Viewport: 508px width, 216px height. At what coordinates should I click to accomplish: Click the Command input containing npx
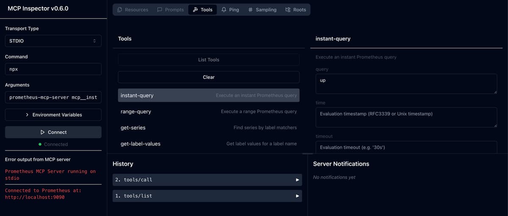point(53,69)
